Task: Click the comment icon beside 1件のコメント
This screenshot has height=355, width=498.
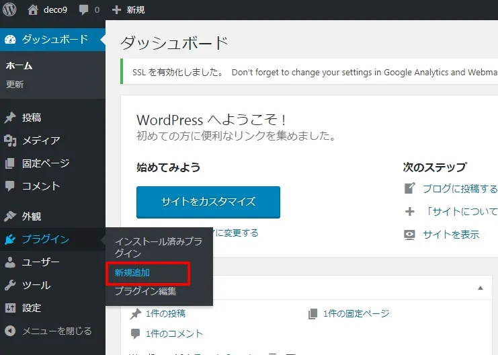Action: pos(135,333)
